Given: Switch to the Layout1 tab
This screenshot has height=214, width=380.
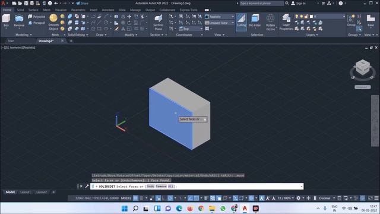Looking at the screenshot, I should pyautogui.click(x=26, y=192).
